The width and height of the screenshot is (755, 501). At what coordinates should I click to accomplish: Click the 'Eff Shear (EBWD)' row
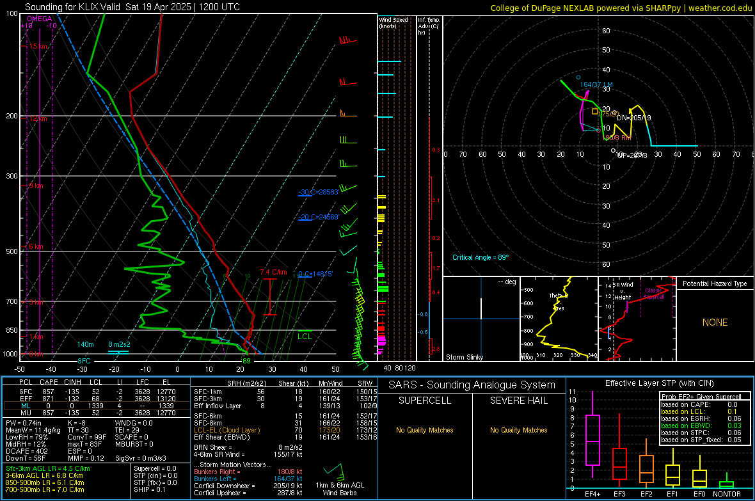(x=285, y=438)
